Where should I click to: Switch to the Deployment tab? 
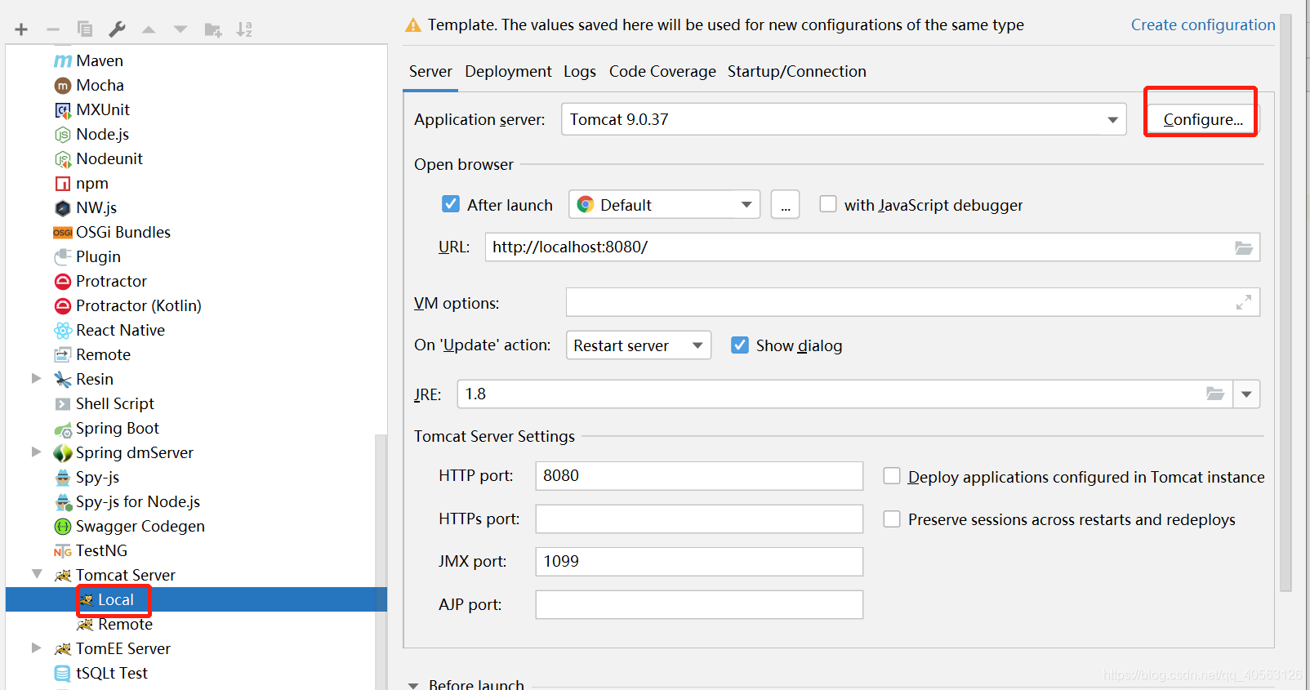tap(508, 71)
